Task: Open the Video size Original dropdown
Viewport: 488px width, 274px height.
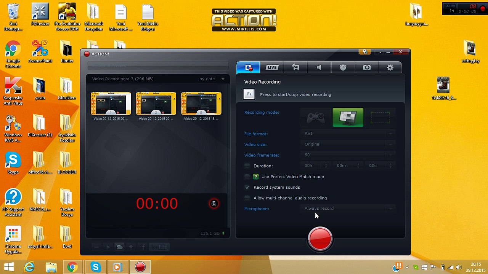Action: pyautogui.click(x=348, y=144)
